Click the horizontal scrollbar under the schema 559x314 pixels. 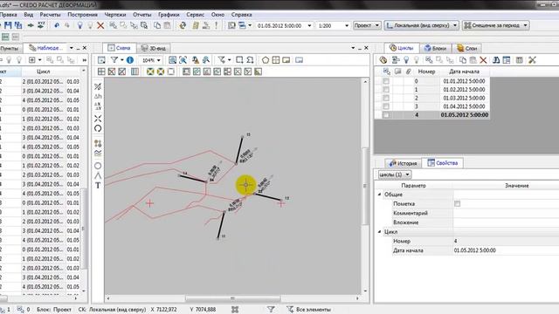click(232, 298)
